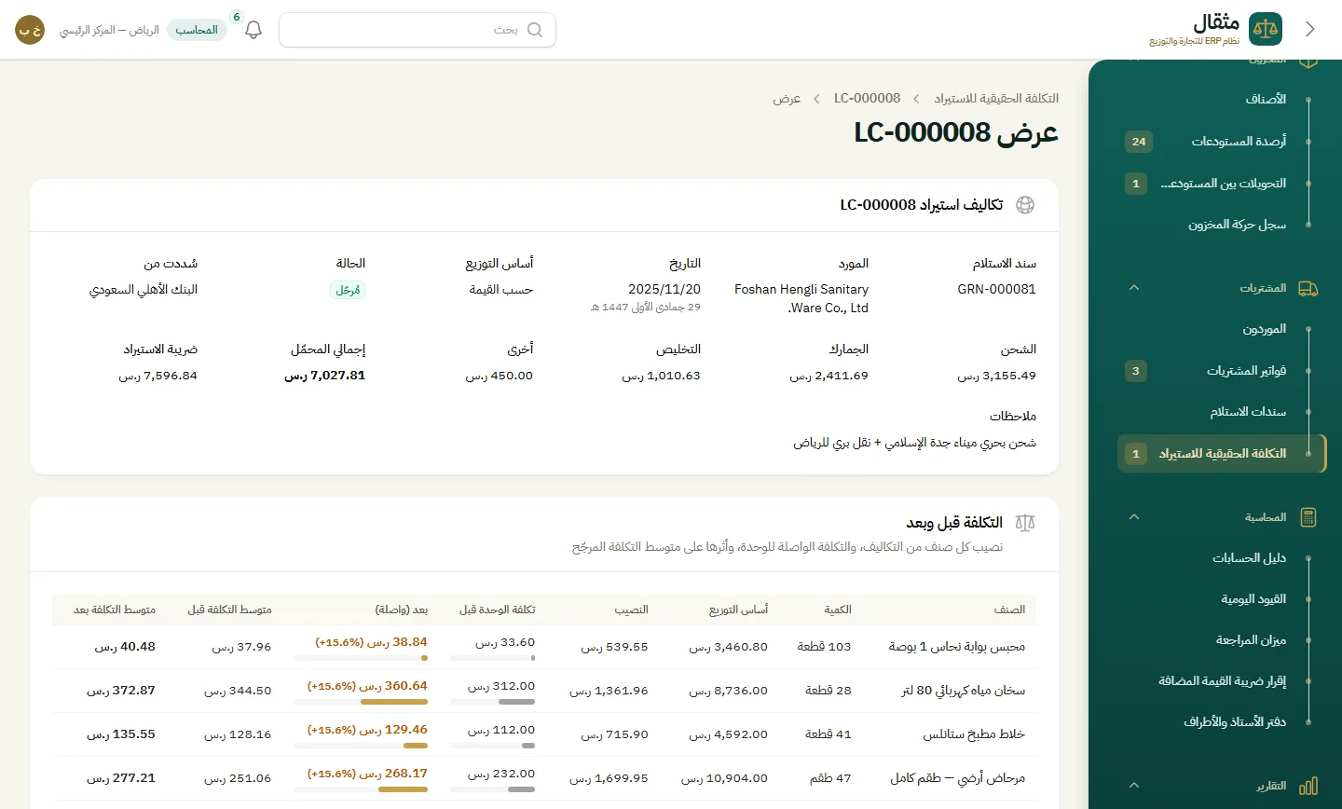Click clearance amount 1,010.63

pyautogui.click(x=661, y=376)
